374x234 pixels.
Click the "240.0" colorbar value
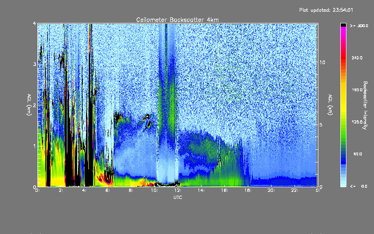[x=357, y=58]
